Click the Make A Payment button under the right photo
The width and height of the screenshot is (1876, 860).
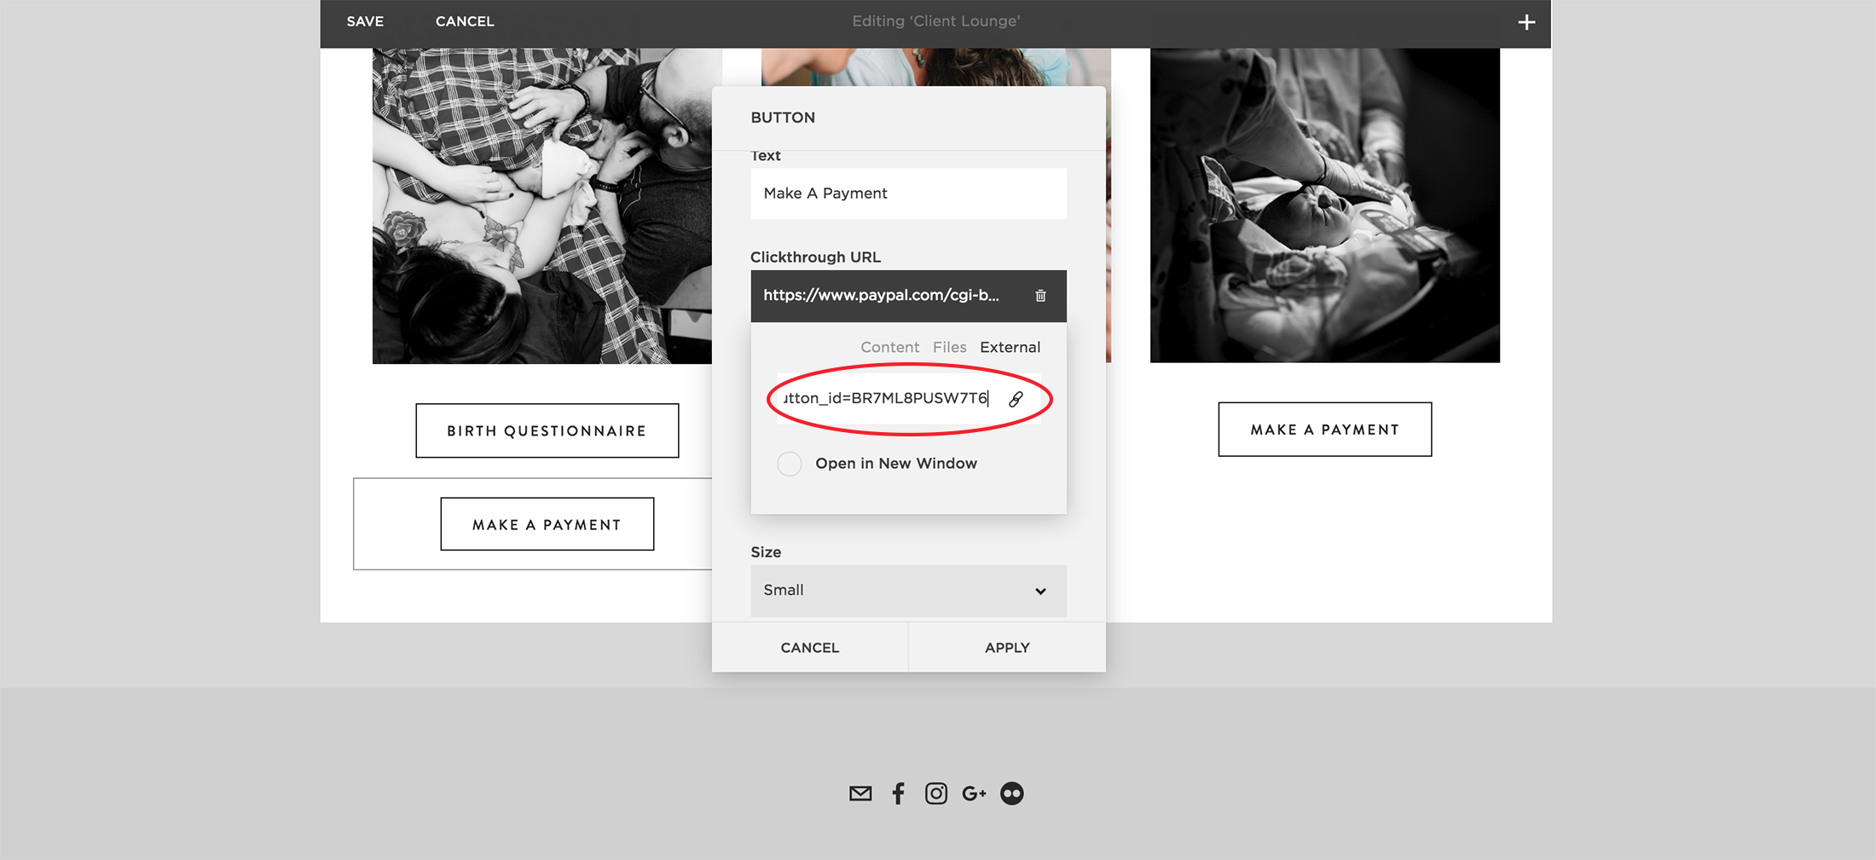point(1325,430)
